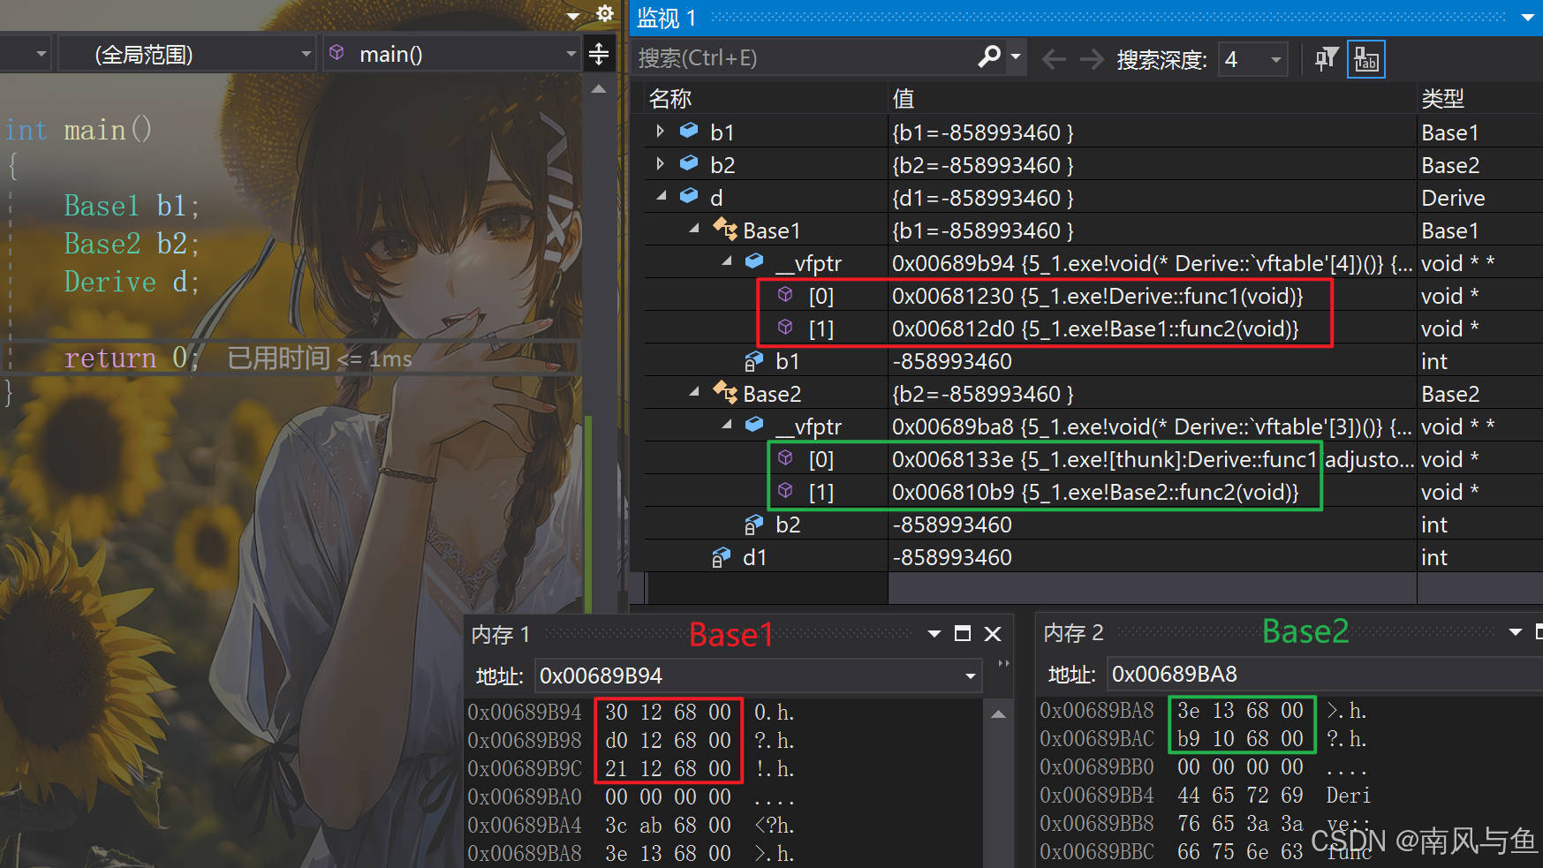
Task: Open the search depth dropdown showing 4
Action: 1252,59
